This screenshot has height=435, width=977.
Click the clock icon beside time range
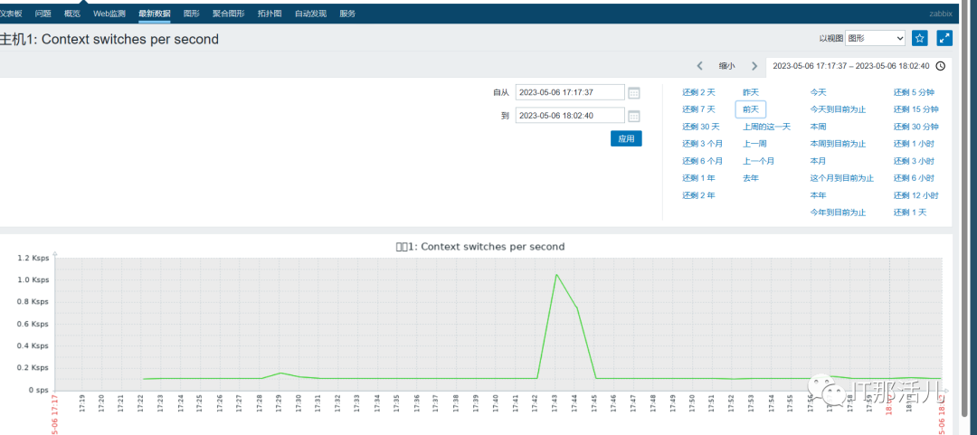coord(940,65)
